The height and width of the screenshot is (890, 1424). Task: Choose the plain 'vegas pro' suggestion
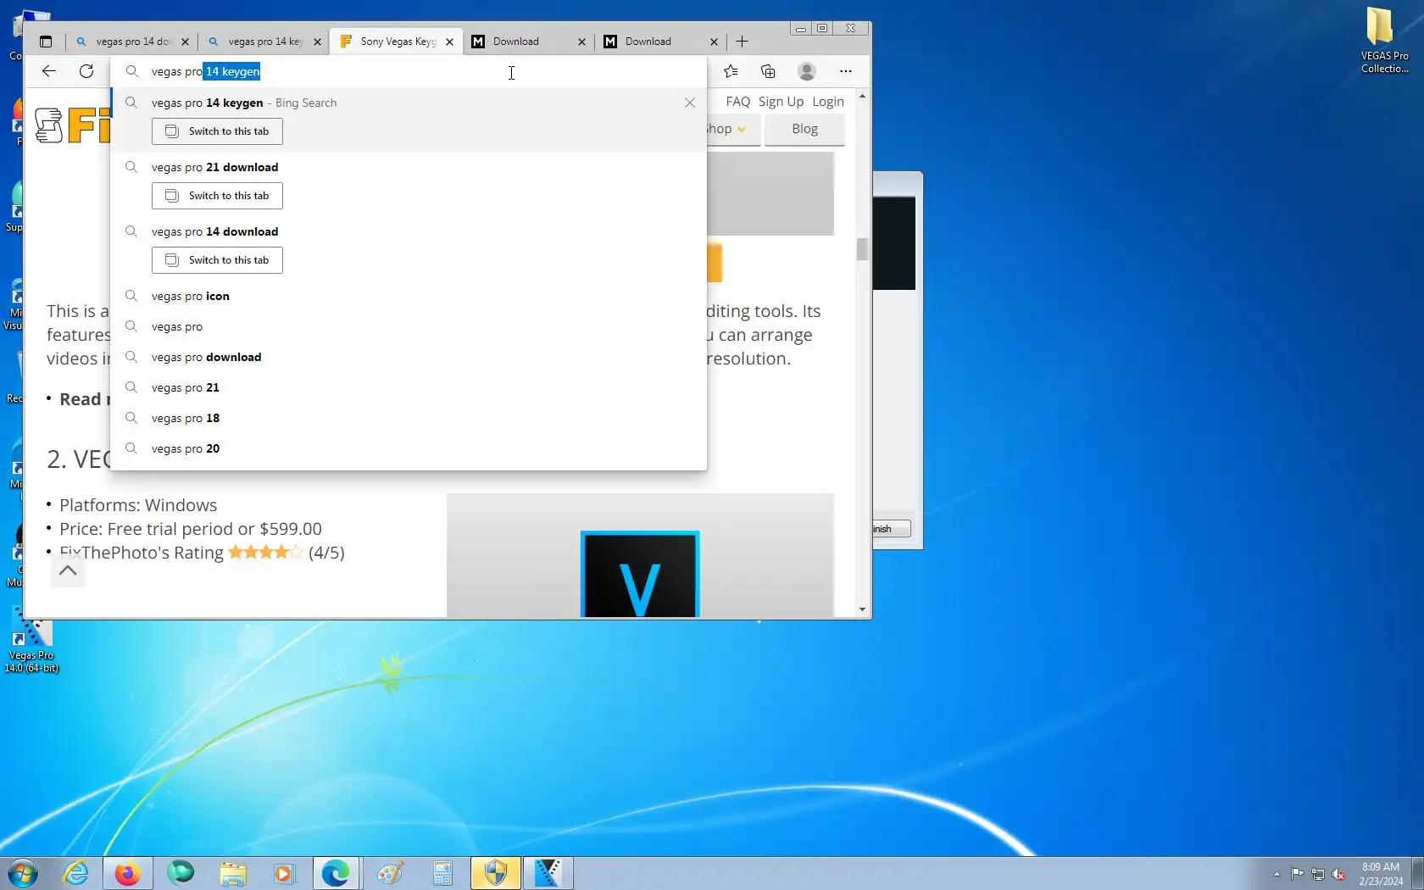tap(409, 326)
